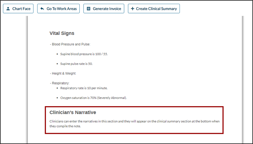Select the Generate Invoice button text
The image size is (253, 144).
[x=107, y=9]
